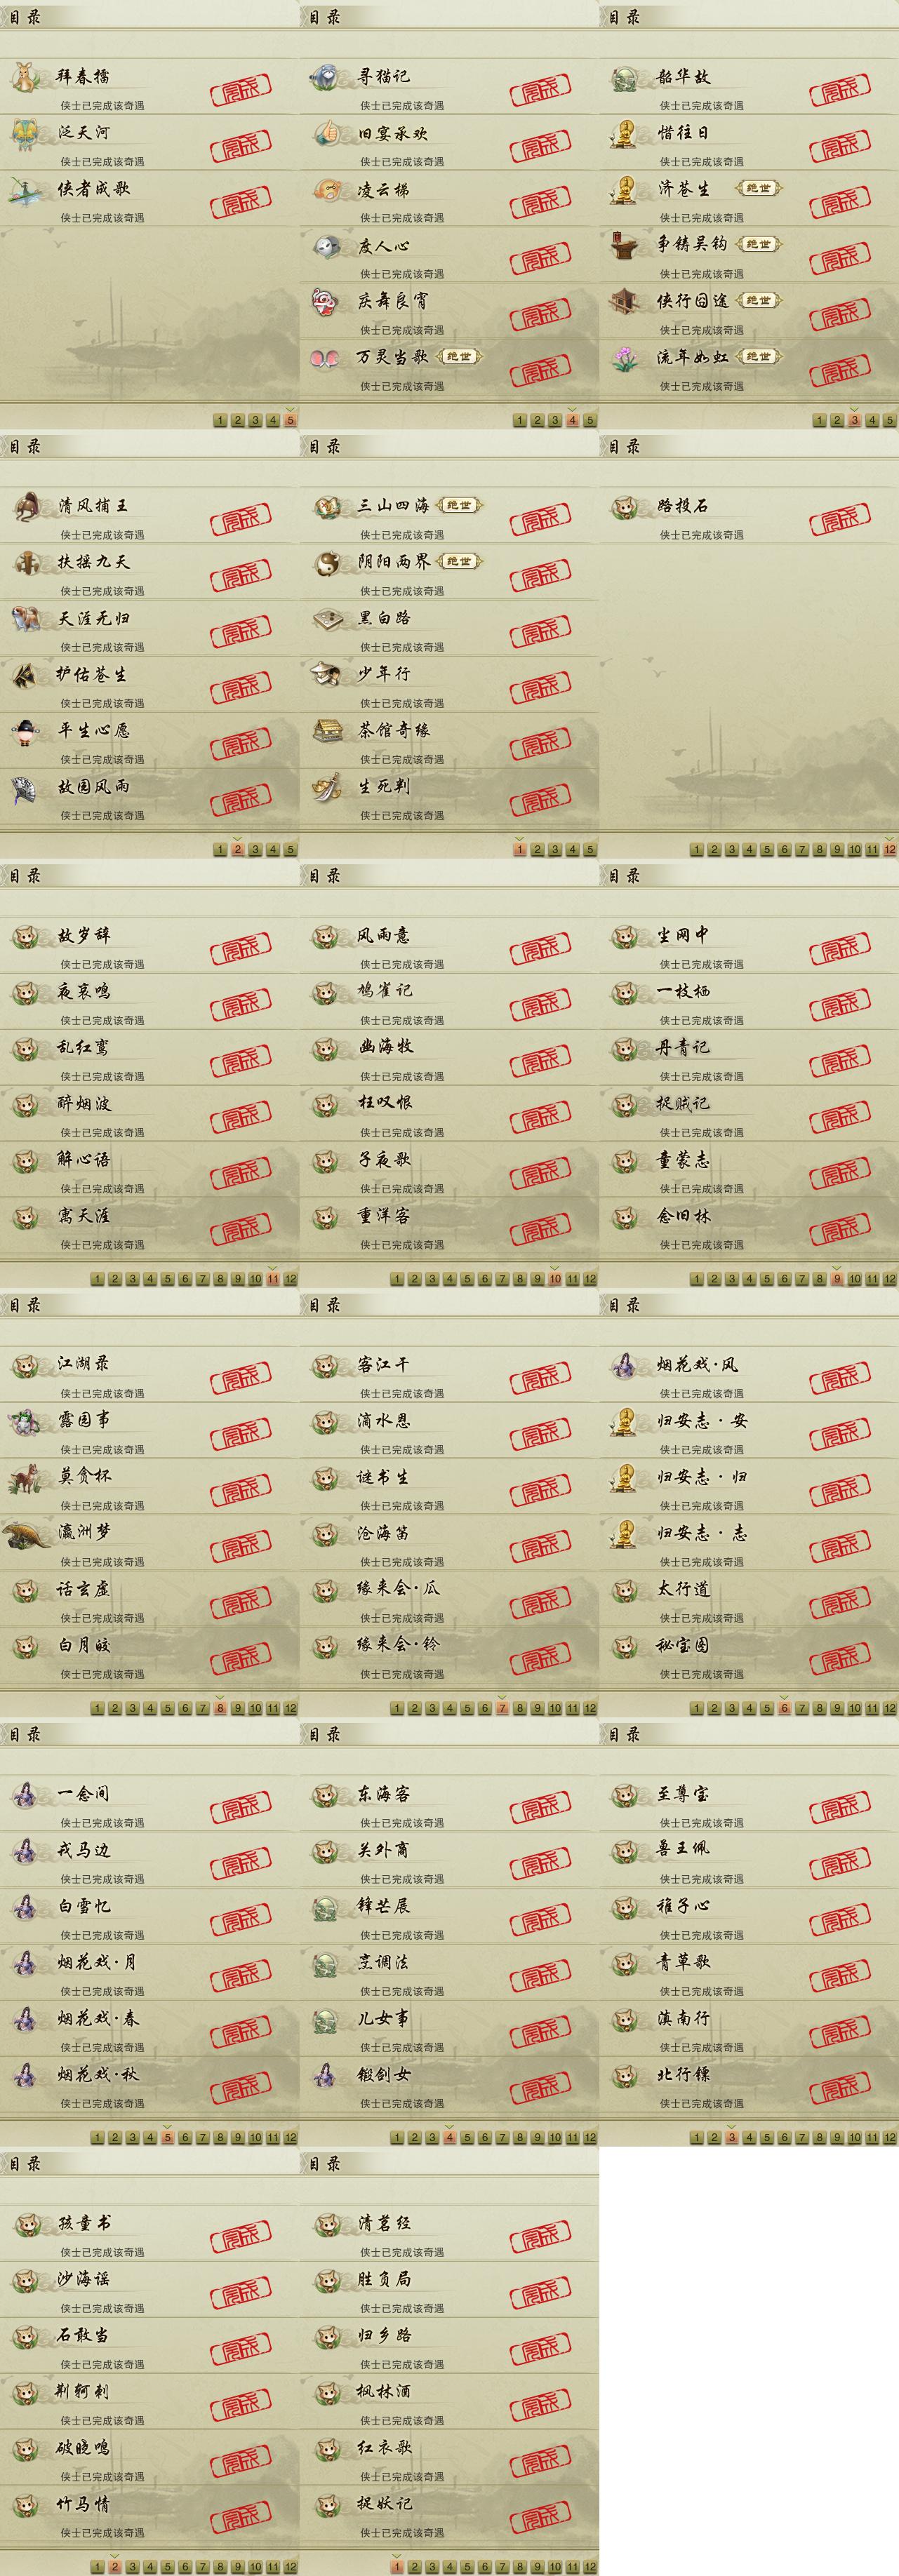
Task: Open the 太行道 adventure entry
Action: click(x=749, y=1599)
